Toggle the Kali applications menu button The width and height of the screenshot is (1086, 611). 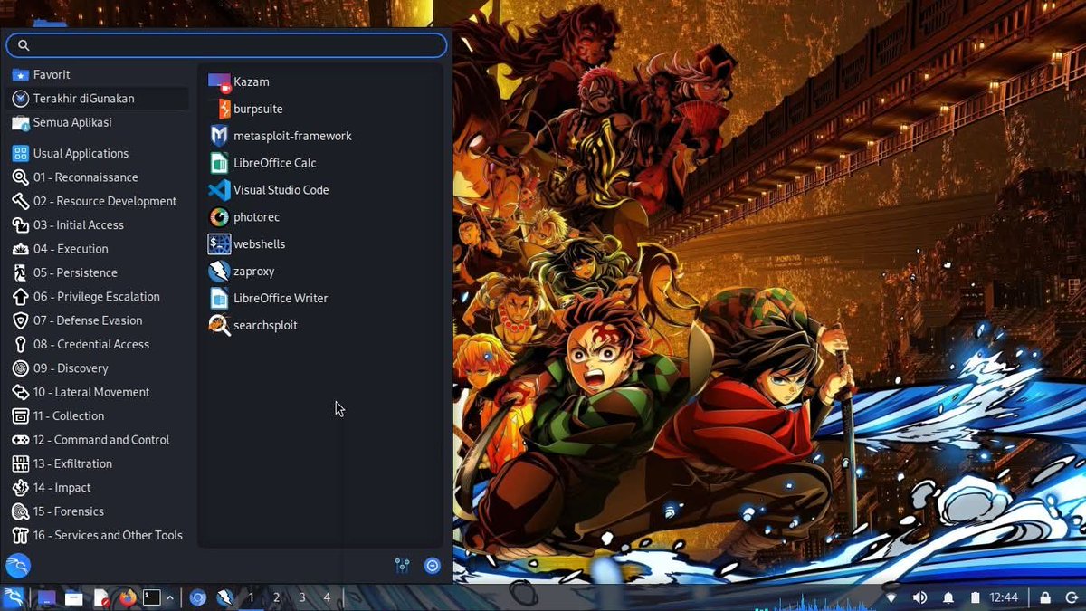click(x=13, y=597)
